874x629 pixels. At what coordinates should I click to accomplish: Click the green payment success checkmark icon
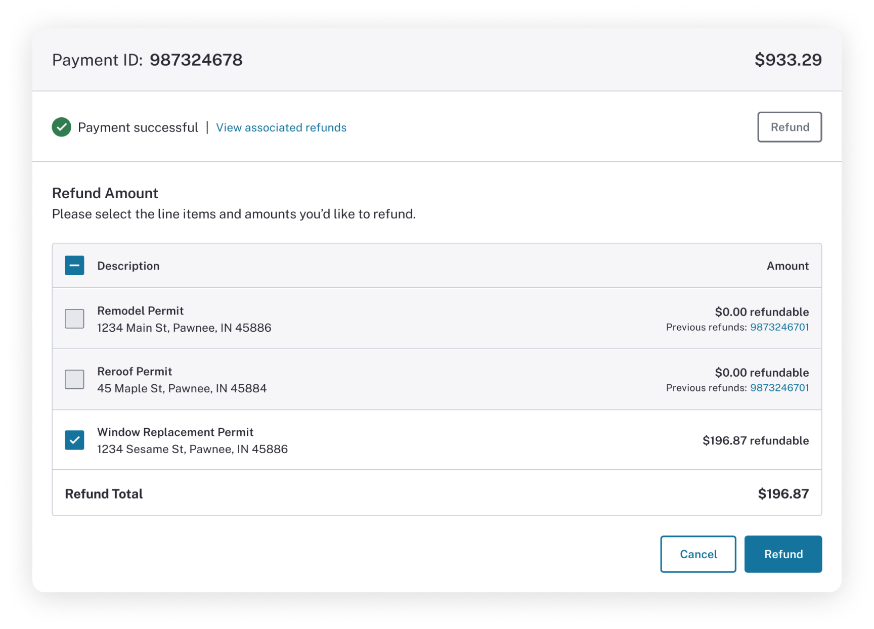pyautogui.click(x=61, y=127)
